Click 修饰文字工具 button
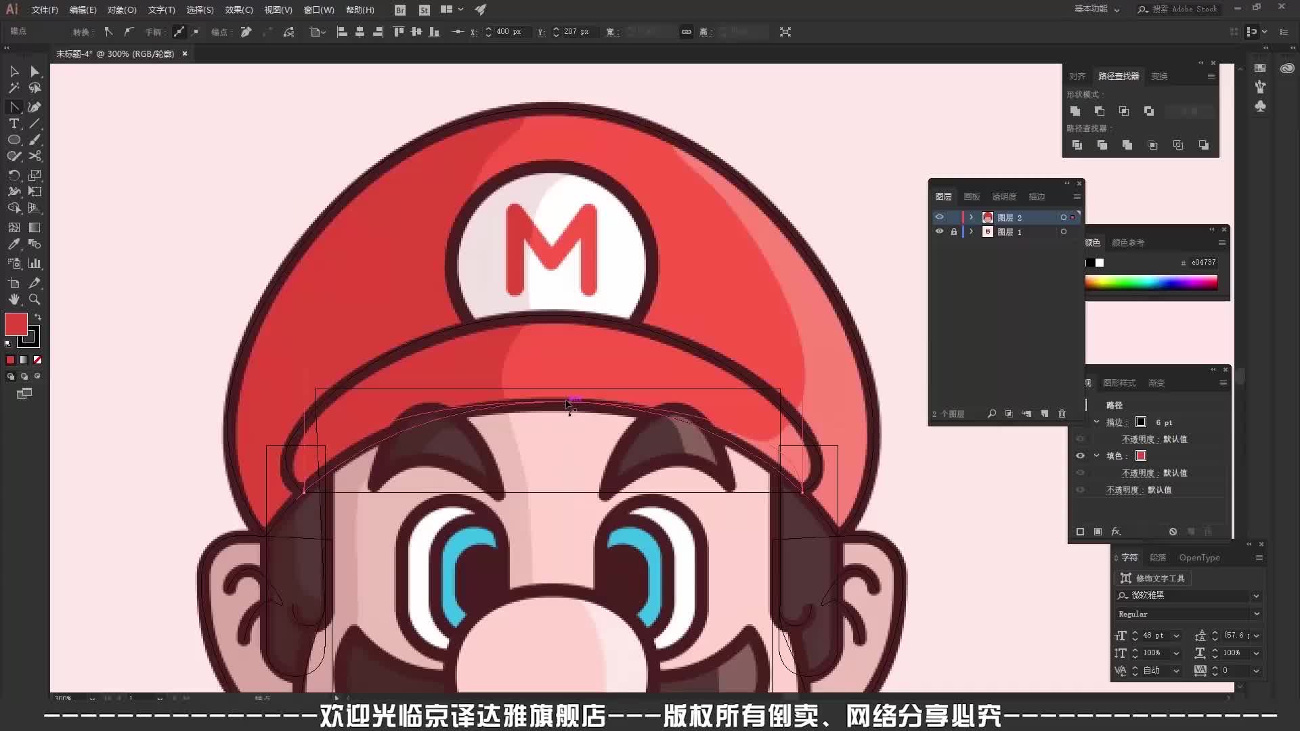 tap(1153, 578)
